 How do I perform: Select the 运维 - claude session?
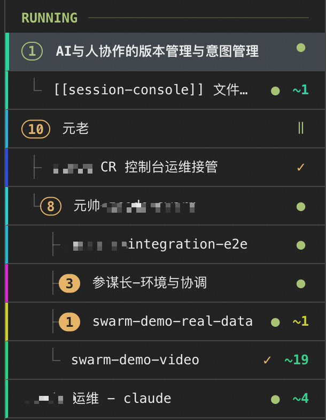pyautogui.click(x=166, y=399)
